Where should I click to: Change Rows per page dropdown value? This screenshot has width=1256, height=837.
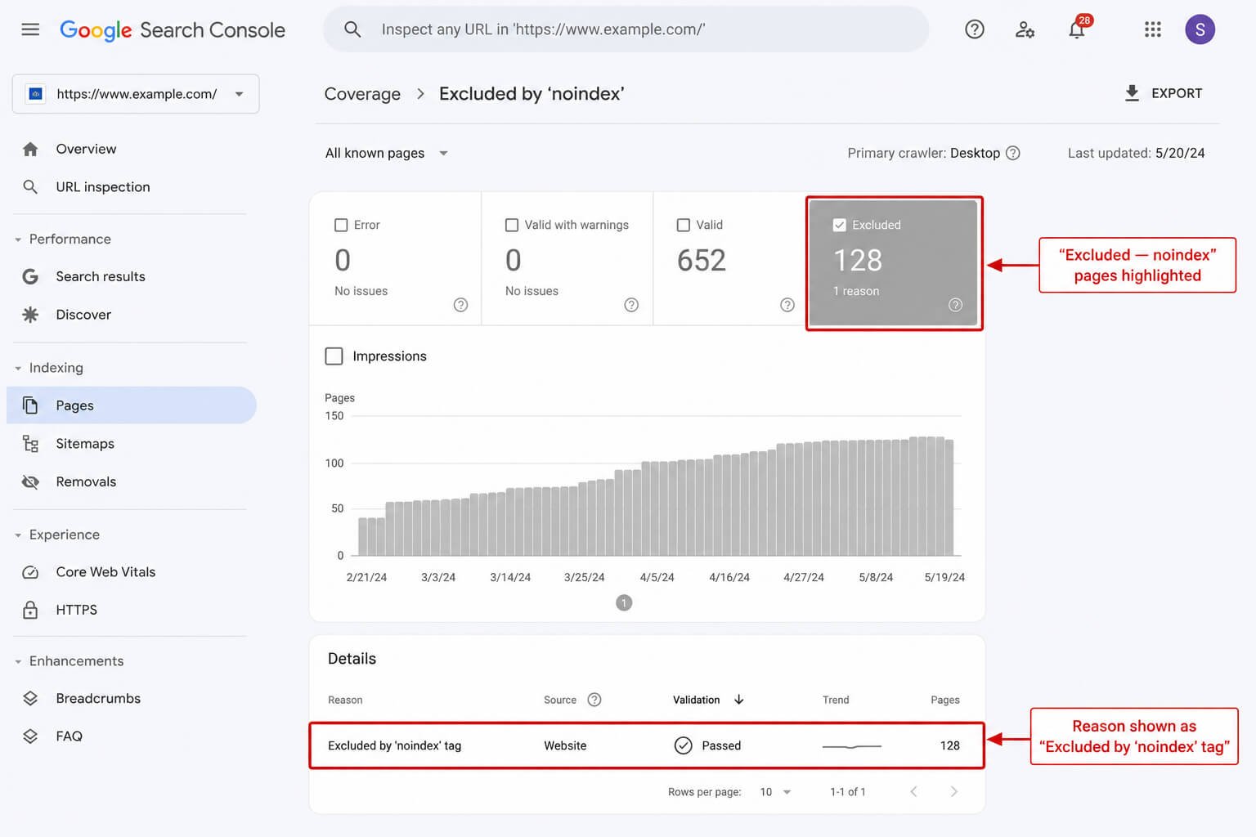click(x=775, y=791)
